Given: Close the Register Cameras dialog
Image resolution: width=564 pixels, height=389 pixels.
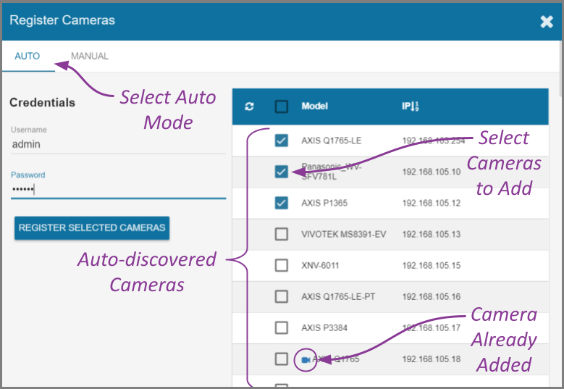Looking at the screenshot, I should (547, 21).
